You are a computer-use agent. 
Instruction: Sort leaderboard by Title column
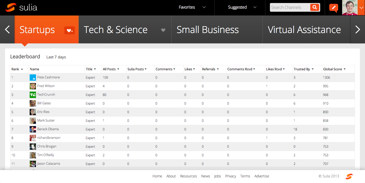point(91,69)
